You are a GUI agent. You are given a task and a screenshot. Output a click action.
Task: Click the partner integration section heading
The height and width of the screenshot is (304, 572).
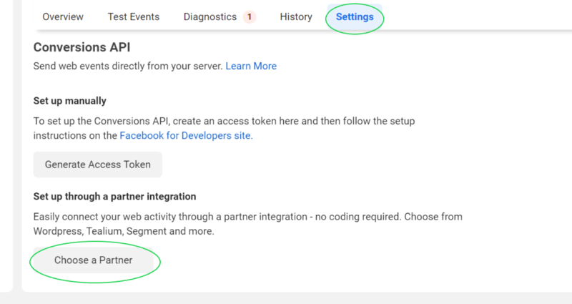point(115,196)
